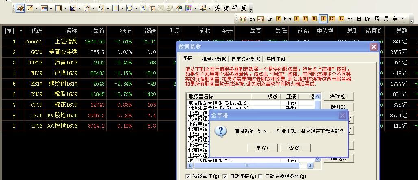Switch to 自定义补数据 tab
The width and height of the screenshot is (418, 180).
pyautogui.click(x=246, y=59)
